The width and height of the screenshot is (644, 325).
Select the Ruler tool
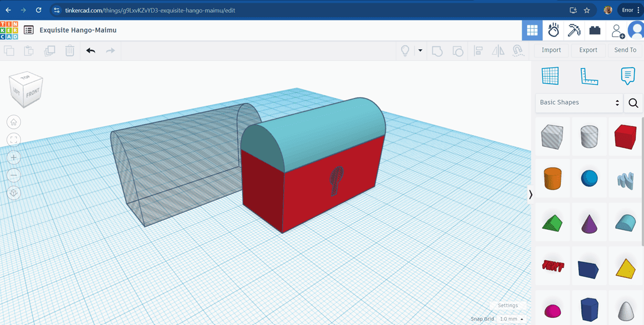point(589,76)
